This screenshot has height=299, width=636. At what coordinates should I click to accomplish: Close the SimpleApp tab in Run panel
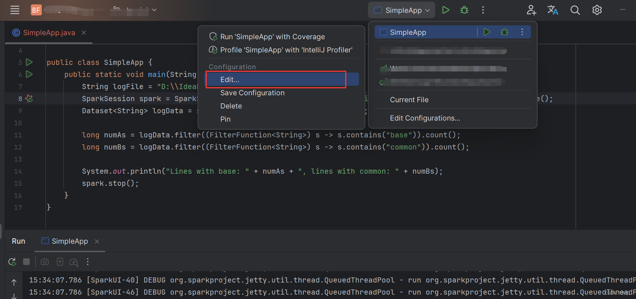point(97,241)
